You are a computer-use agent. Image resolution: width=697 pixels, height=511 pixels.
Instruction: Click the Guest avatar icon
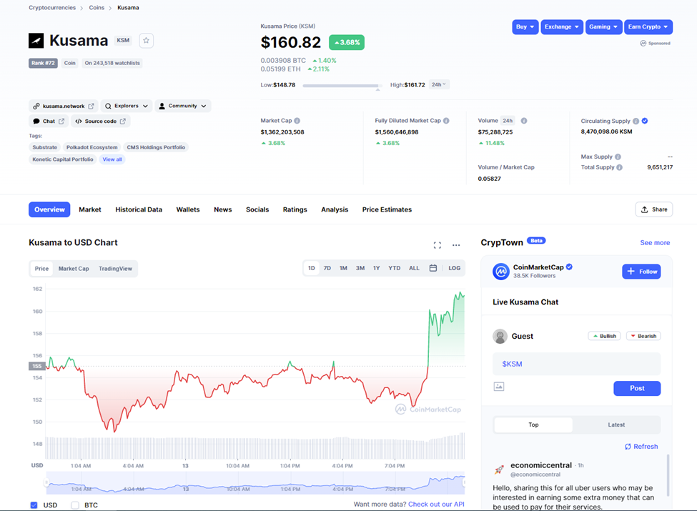click(500, 337)
